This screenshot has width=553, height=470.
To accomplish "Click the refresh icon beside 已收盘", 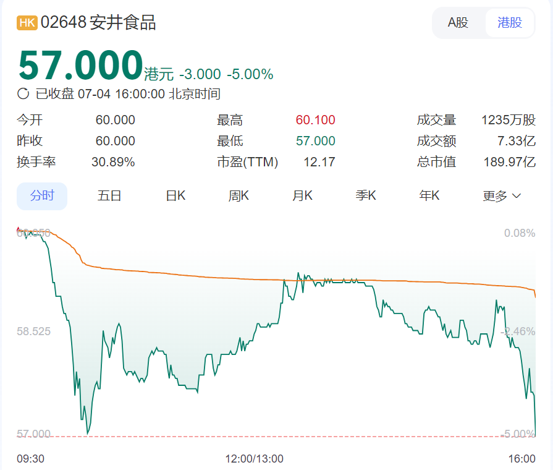I will (23, 94).
